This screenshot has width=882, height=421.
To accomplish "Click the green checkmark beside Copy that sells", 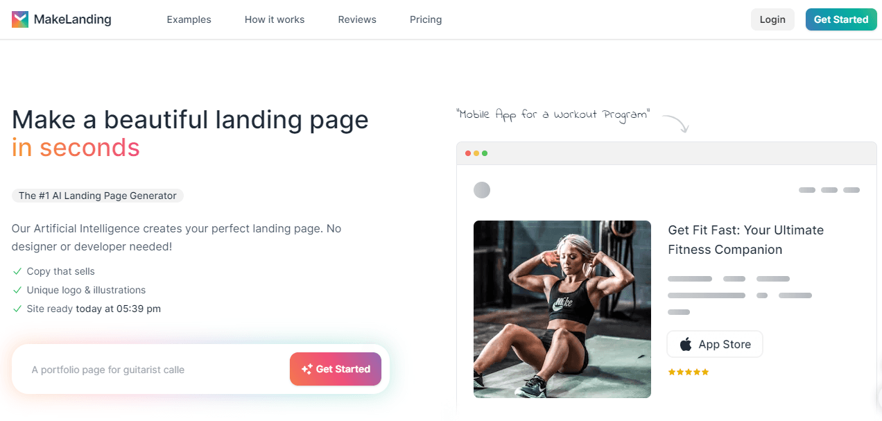I will [x=17, y=271].
